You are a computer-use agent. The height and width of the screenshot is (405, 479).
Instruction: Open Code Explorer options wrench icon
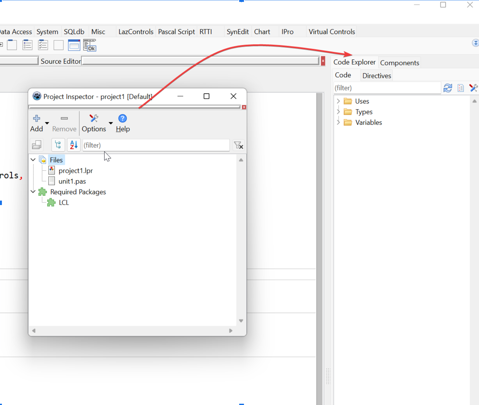tap(473, 88)
